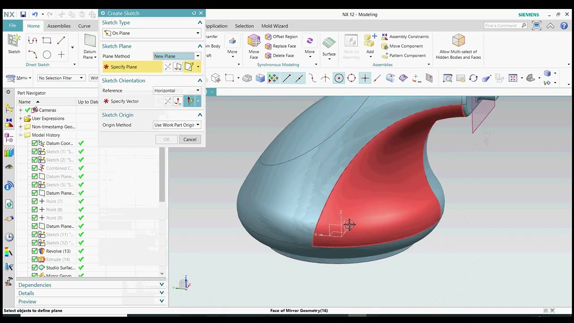Viewport: 574px width, 323px height.
Task: Open Sketch Type 'On Plane' dropdown
Action: [x=152, y=33]
